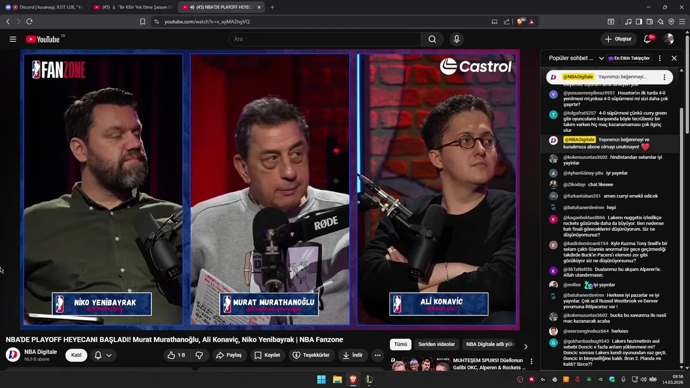Open a new browser tab
The image size is (690, 388).
pyautogui.click(x=272, y=7)
